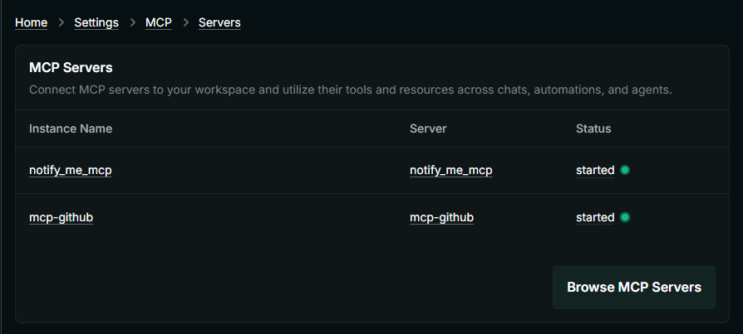Open the mcp-github instance name link

61,217
